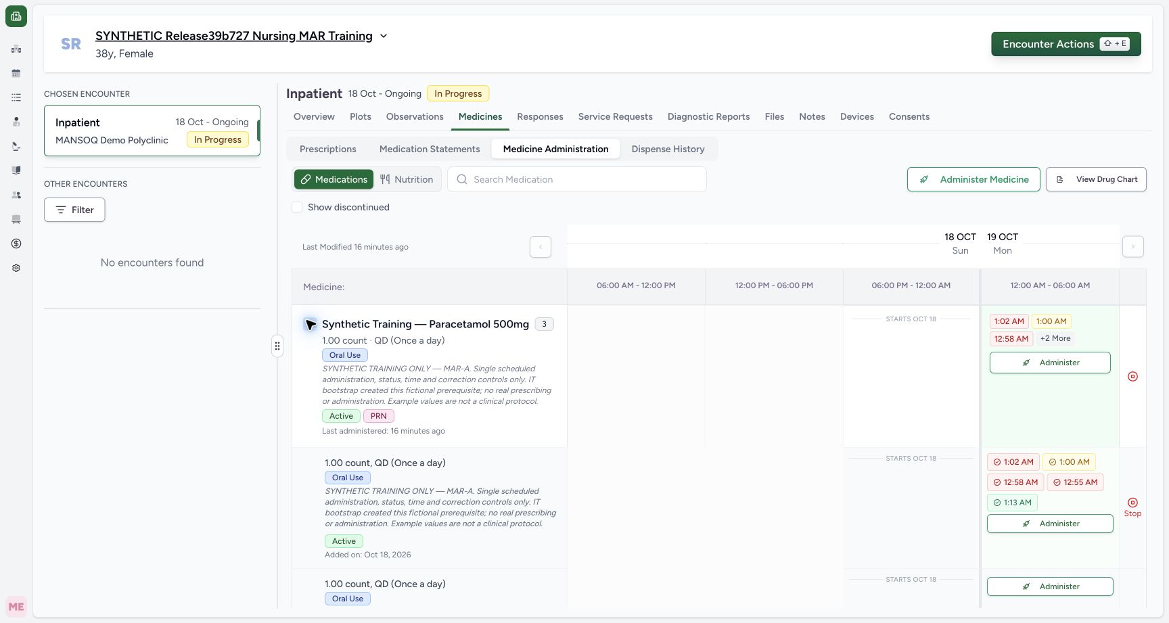Collapse the Paracetamol 500mg medication group

click(311, 325)
